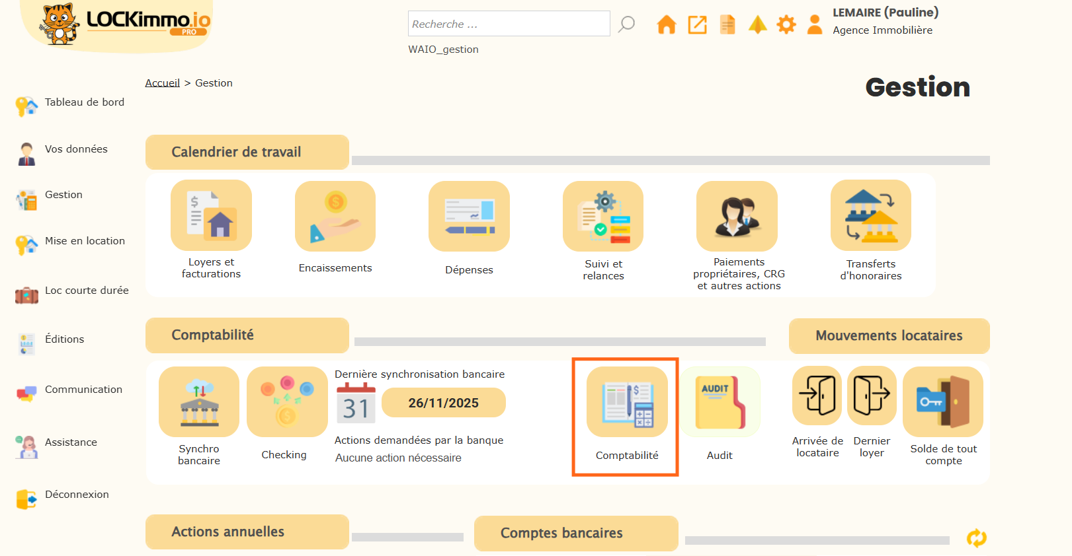Viewport: 1072px width, 556px height.
Task: Select Tableau de bord in sidebar
Action: point(84,102)
